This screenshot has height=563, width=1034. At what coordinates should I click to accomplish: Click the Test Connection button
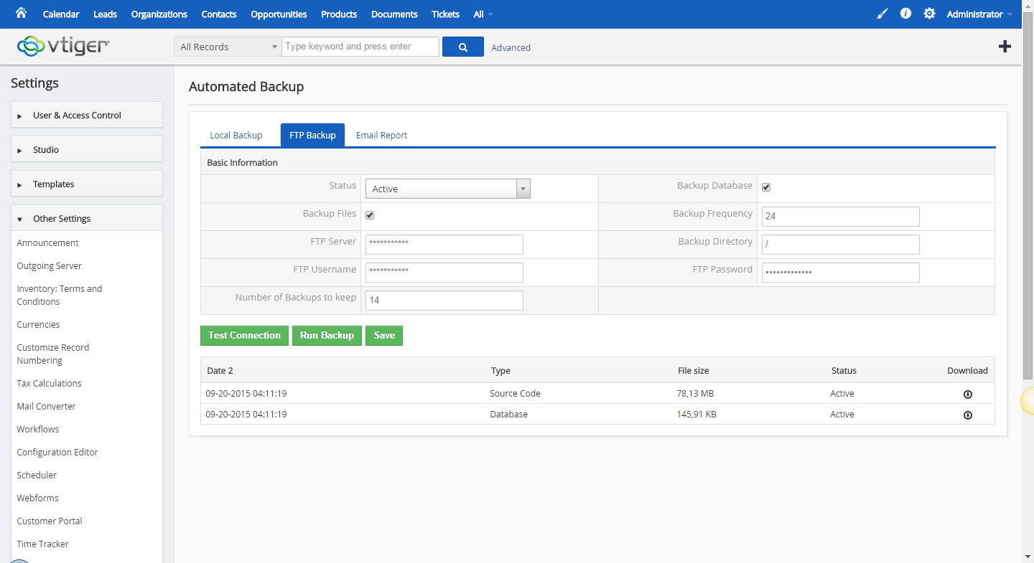tap(244, 336)
